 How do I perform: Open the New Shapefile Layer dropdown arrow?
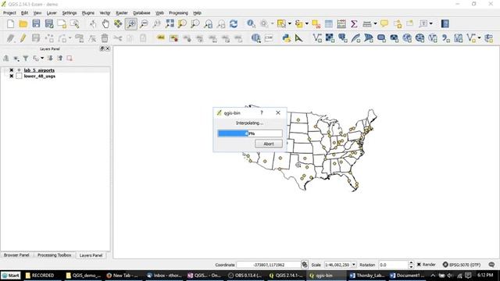[479, 38]
